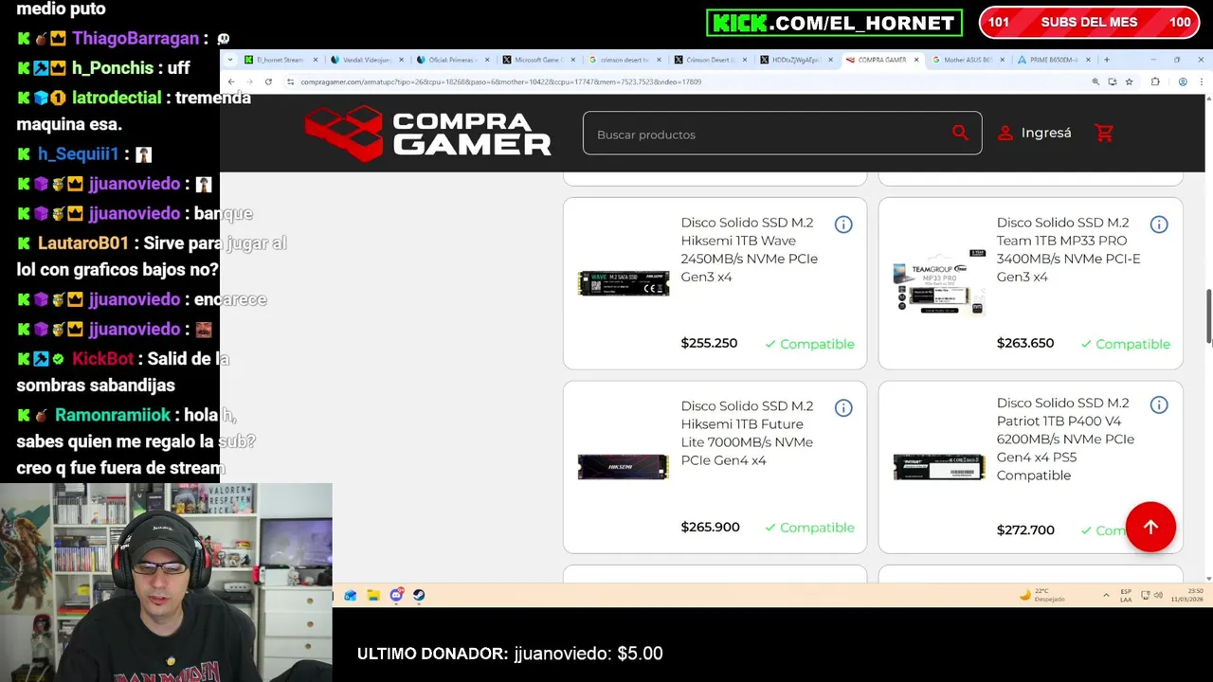1213x682 pixels.
Task: Select the Hiksemi 1TB Wave 2450MB/s card title
Action: [749, 249]
